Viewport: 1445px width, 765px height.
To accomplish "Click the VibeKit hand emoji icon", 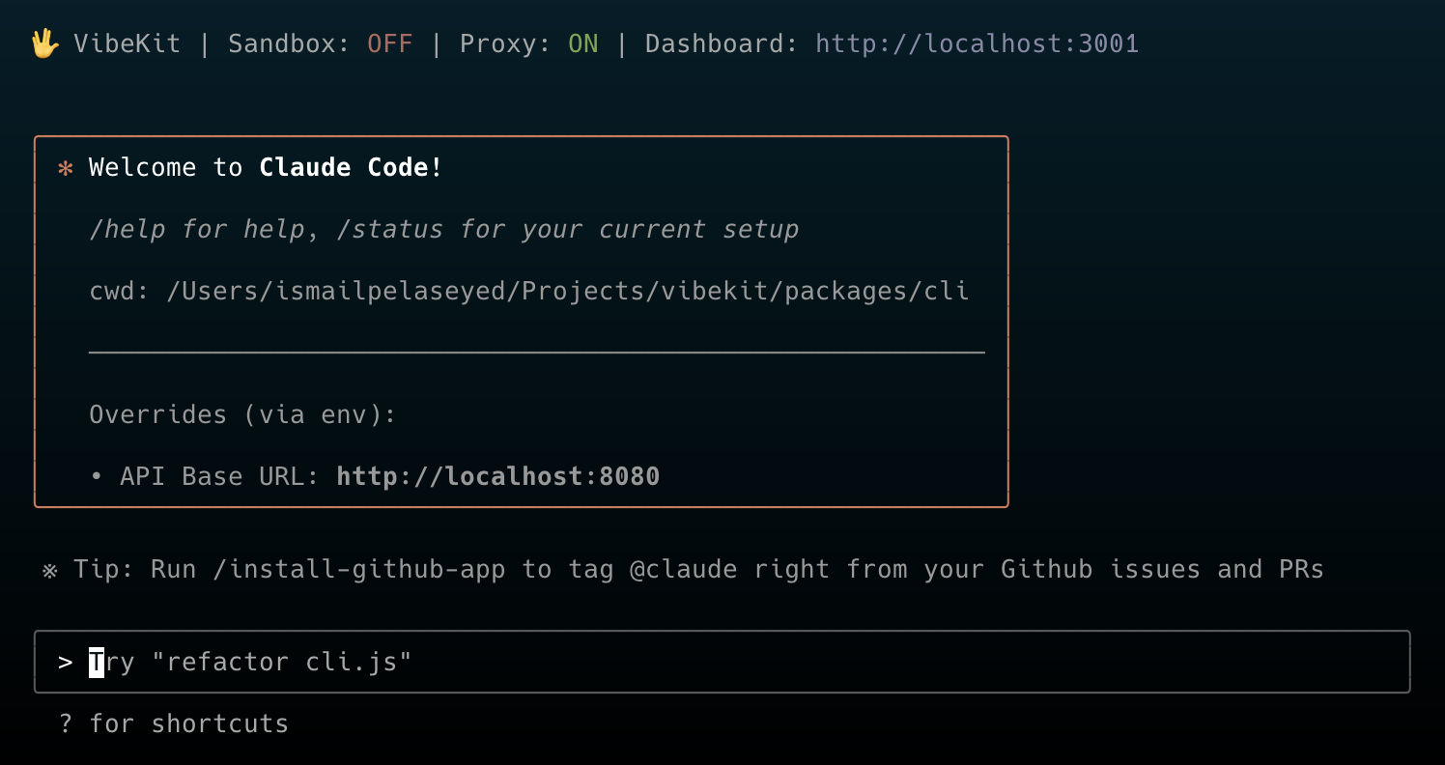I will [x=44, y=44].
